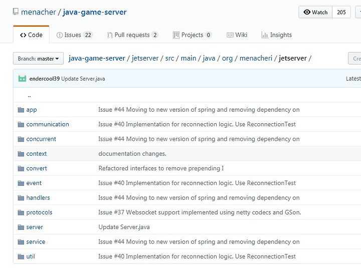Go to java-game-server root in breadcrumb

point(97,59)
